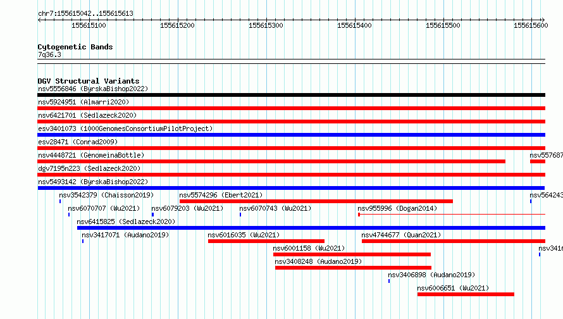
Task: Click the 7q36.3 band label
Action: pyautogui.click(x=49, y=54)
